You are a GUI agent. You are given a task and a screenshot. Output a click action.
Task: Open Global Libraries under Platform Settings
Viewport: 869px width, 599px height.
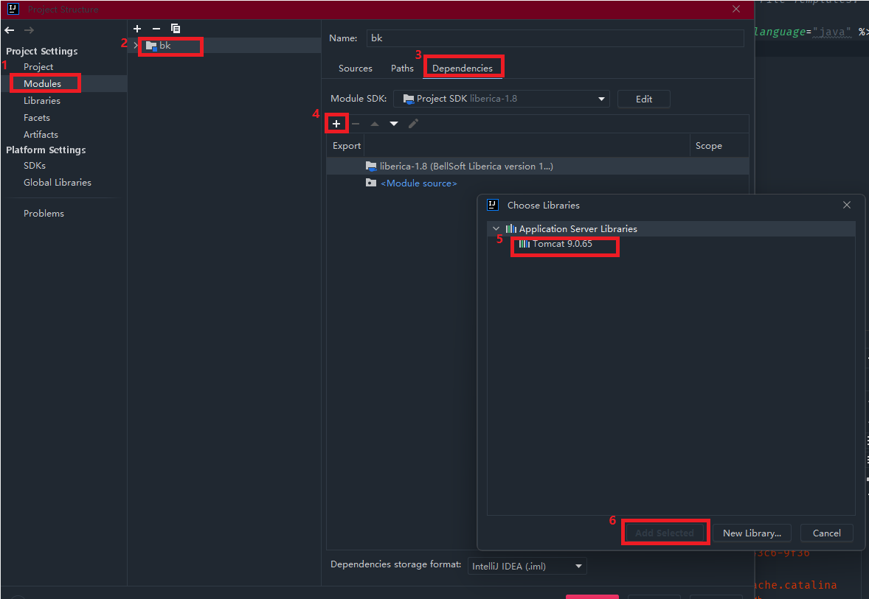pos(57,182)
